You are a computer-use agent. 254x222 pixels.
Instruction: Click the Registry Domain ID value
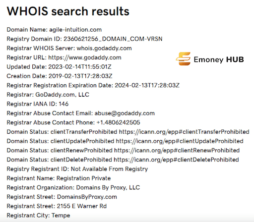pos(113,39)
